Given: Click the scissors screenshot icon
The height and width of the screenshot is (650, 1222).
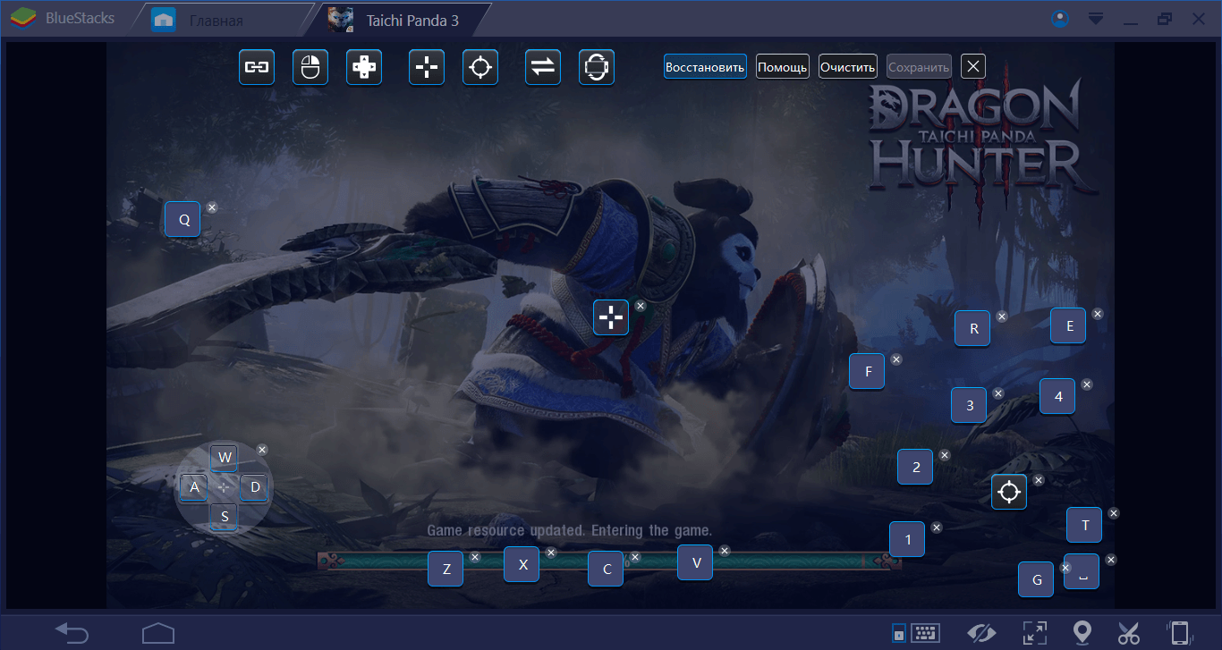Looking at the screenshot, I should click(1129, 632).
